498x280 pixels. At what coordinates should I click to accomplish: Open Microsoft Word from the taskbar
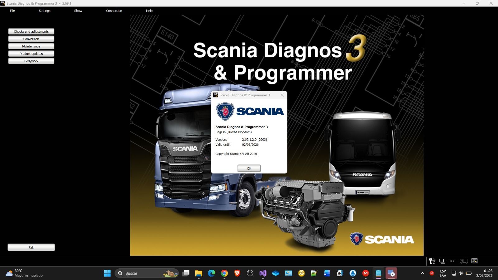[x=327, y=273]
